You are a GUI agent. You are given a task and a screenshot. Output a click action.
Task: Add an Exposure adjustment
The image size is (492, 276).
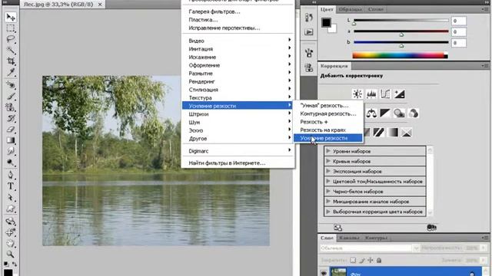tap(399, 94)
